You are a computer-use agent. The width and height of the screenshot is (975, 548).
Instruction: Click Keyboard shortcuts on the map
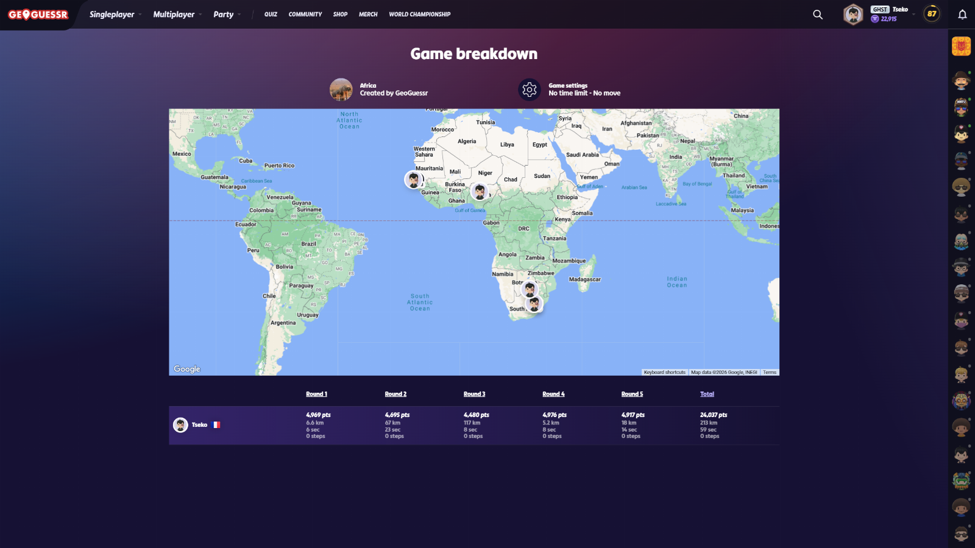pos(664,372)
